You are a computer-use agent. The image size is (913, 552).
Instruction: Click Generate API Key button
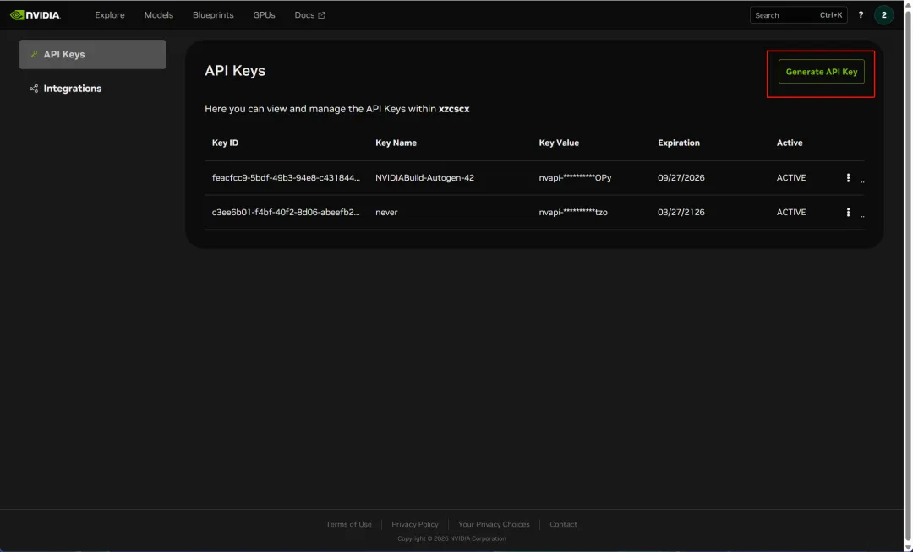coord(821,72)
